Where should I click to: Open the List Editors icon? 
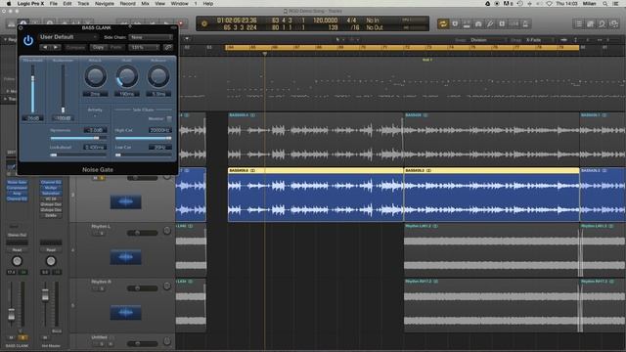click(578, 23)
